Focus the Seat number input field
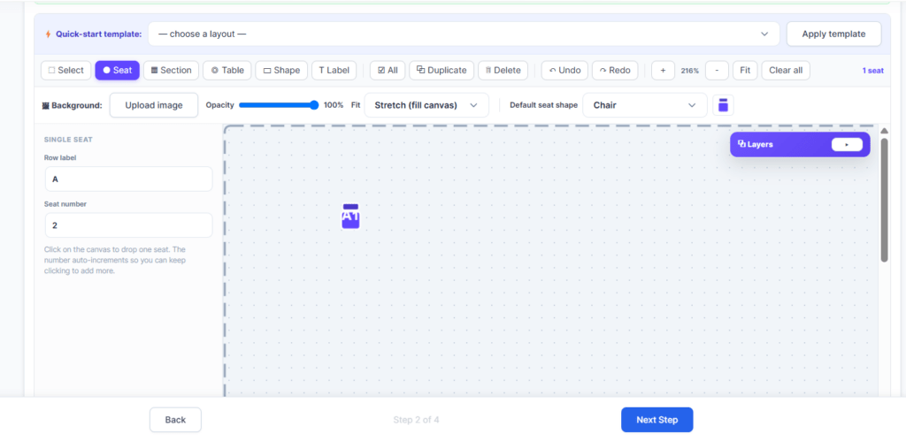The width and height of the screenshot is (906, 441). click(x=129, y=225)
